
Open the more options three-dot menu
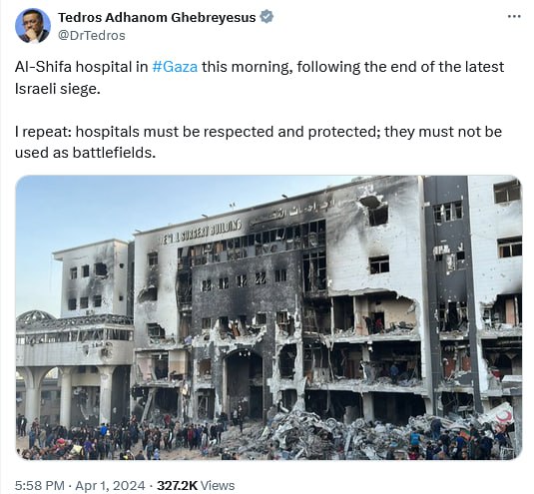point(514,16)
